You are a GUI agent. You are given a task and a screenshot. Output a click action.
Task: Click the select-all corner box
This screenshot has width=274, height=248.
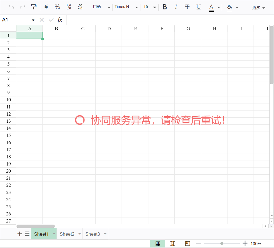8,29
